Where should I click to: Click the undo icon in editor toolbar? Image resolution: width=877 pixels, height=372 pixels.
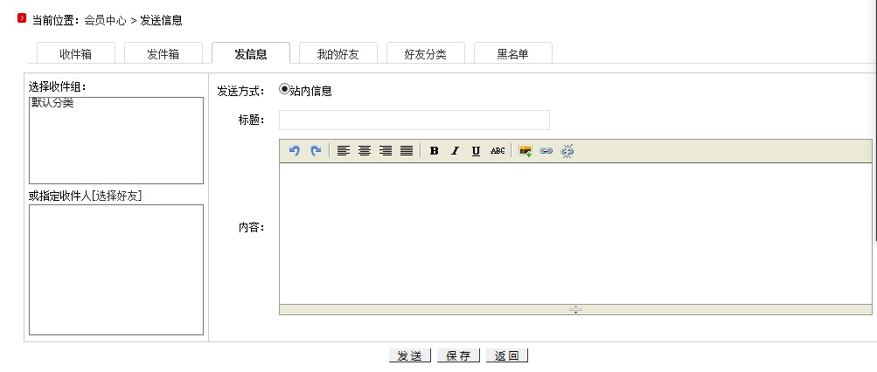coord(295,151)
